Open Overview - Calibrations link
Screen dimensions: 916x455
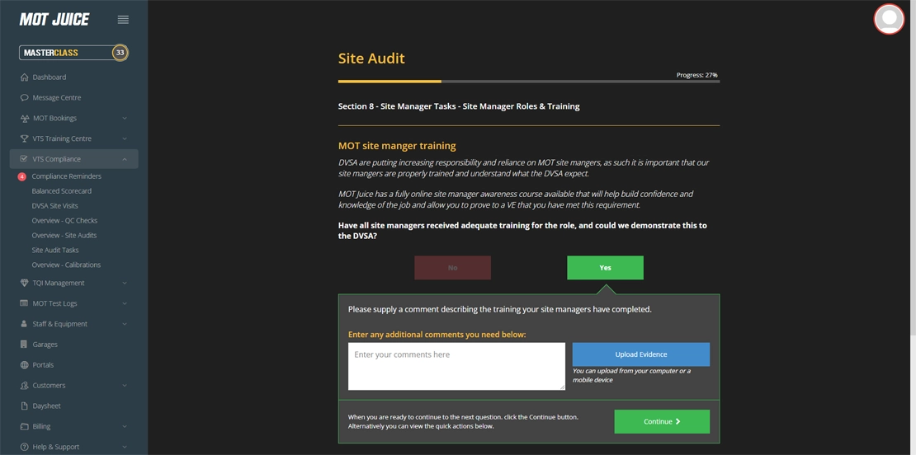pyautogui.click(x=66, y=265)
